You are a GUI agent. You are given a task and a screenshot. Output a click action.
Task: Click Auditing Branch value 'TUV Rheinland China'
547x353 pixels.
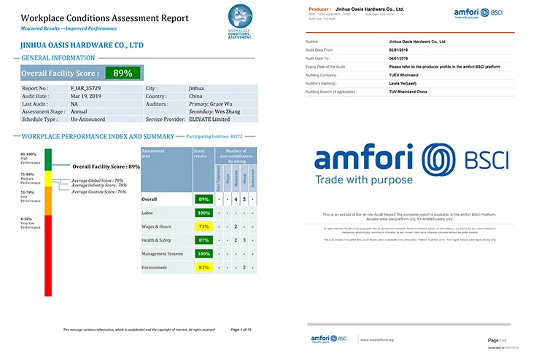(x=408, y=92)
